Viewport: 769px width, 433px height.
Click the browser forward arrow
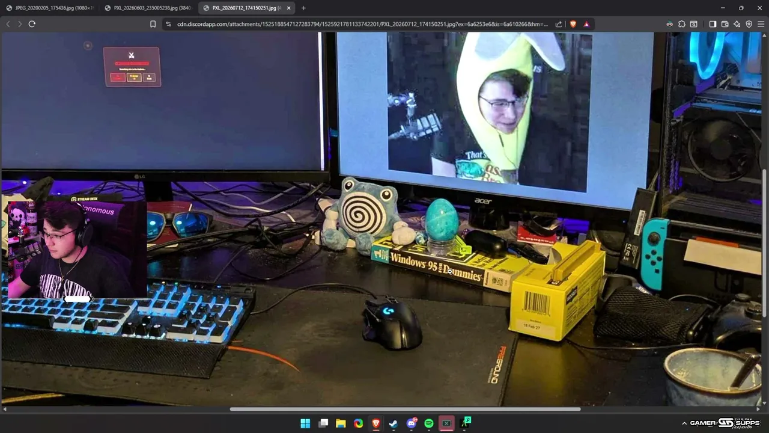(20, 24)
